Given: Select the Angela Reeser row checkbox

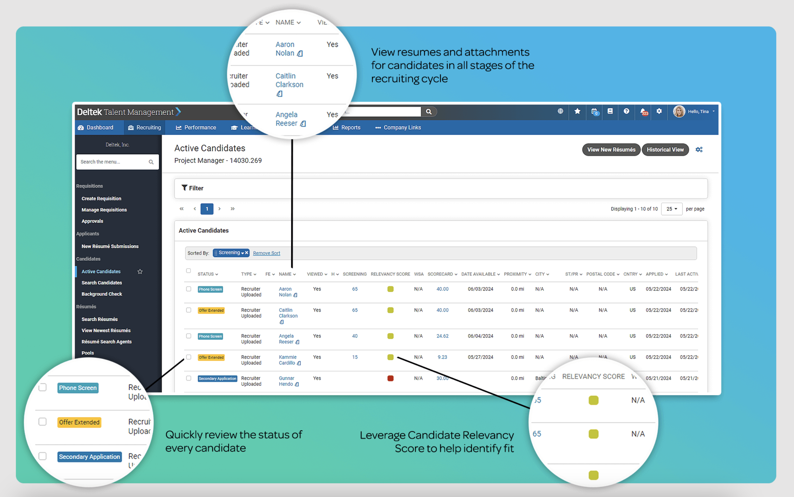Looking at the screenshot, I should point(189,336).
